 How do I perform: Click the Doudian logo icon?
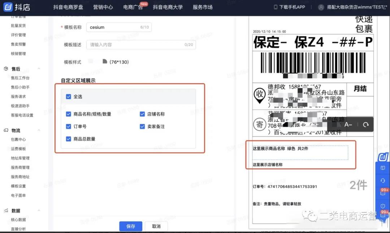click(8, 7)
